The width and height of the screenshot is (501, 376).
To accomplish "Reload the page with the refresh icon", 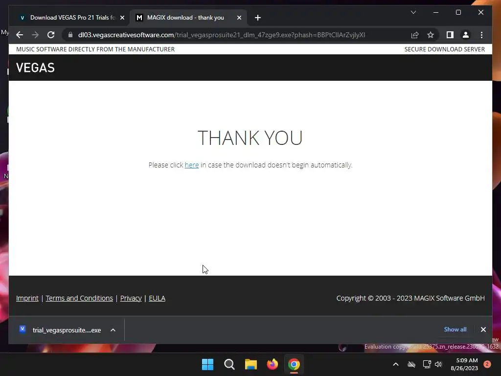I will tap(51, 35).
